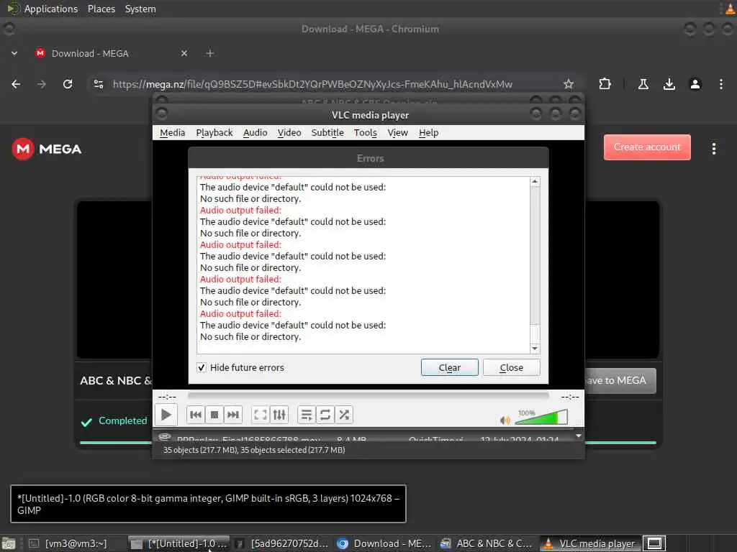This screenshot has height=552, width=737.
Task: Click the VLC seek bar
Action: tap(368, 396)
